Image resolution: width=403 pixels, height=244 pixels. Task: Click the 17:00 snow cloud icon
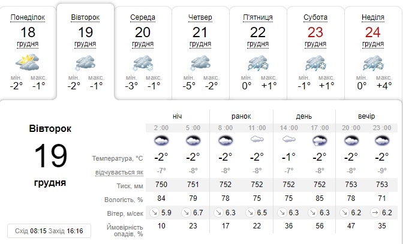pos(320,141)
